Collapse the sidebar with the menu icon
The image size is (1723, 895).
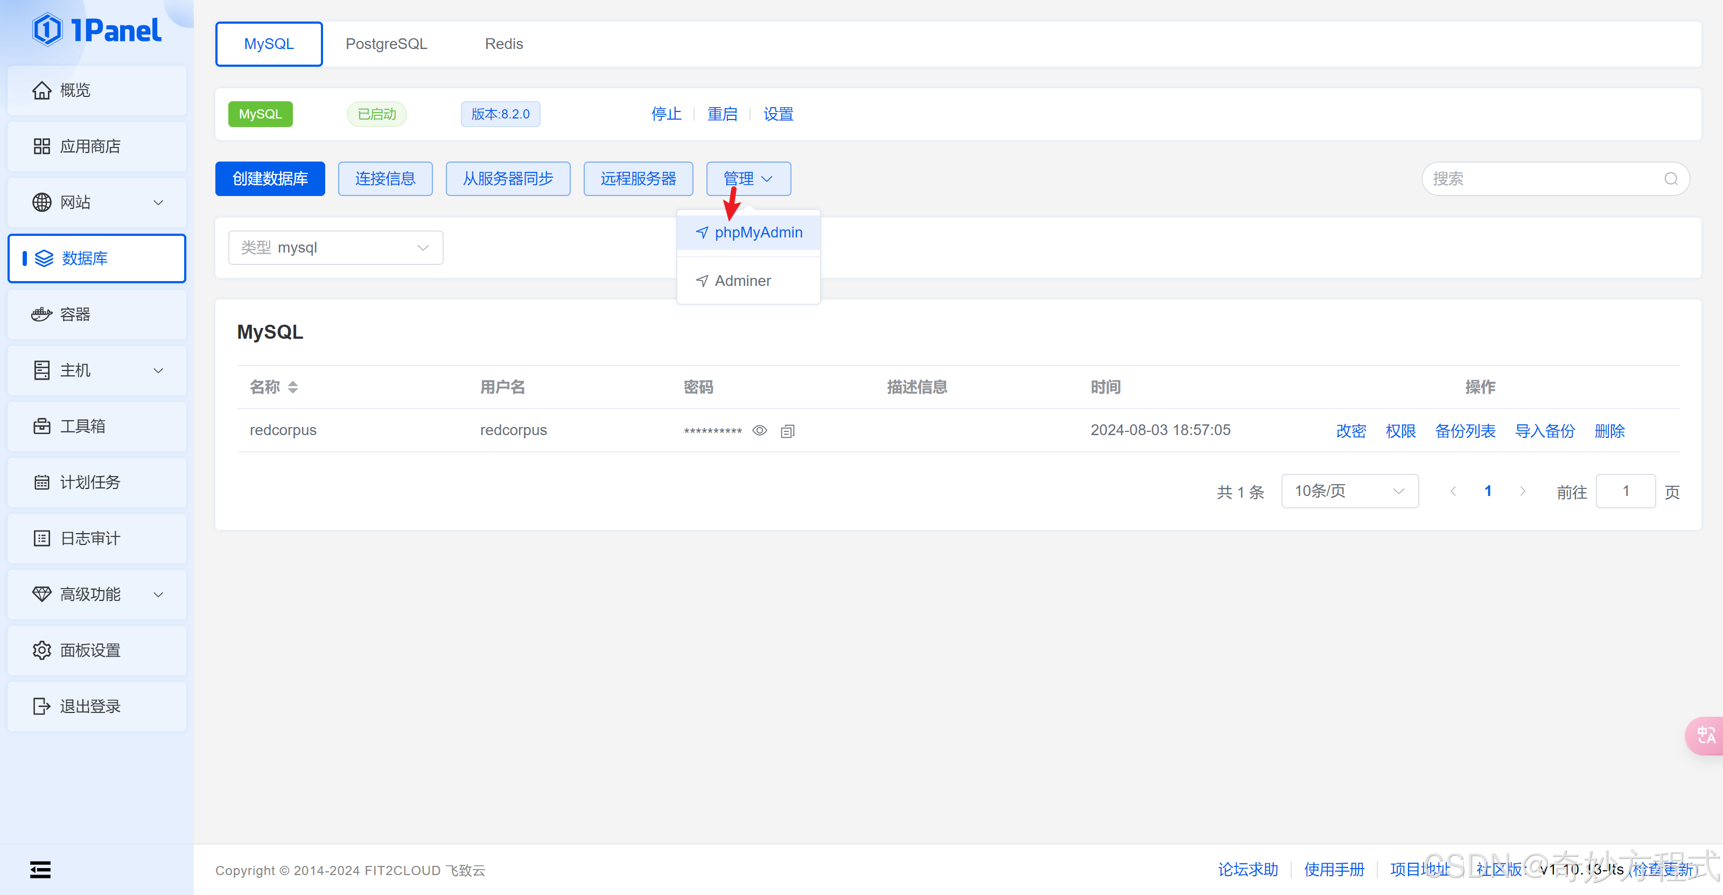(x=40, y=870)
